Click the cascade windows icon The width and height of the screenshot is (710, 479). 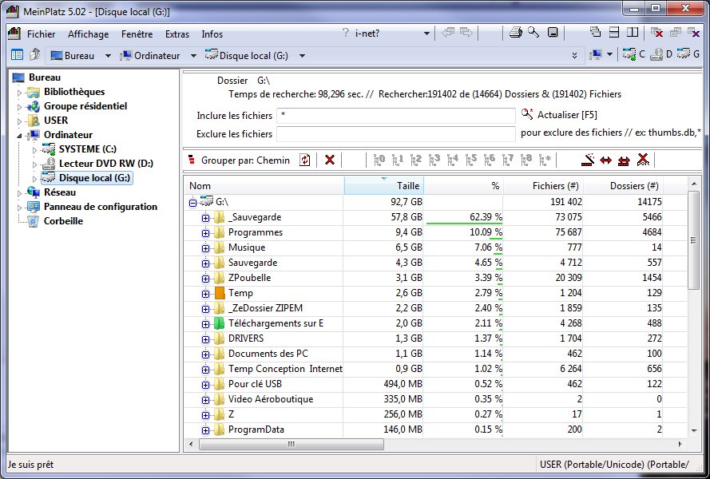[596, 32]
